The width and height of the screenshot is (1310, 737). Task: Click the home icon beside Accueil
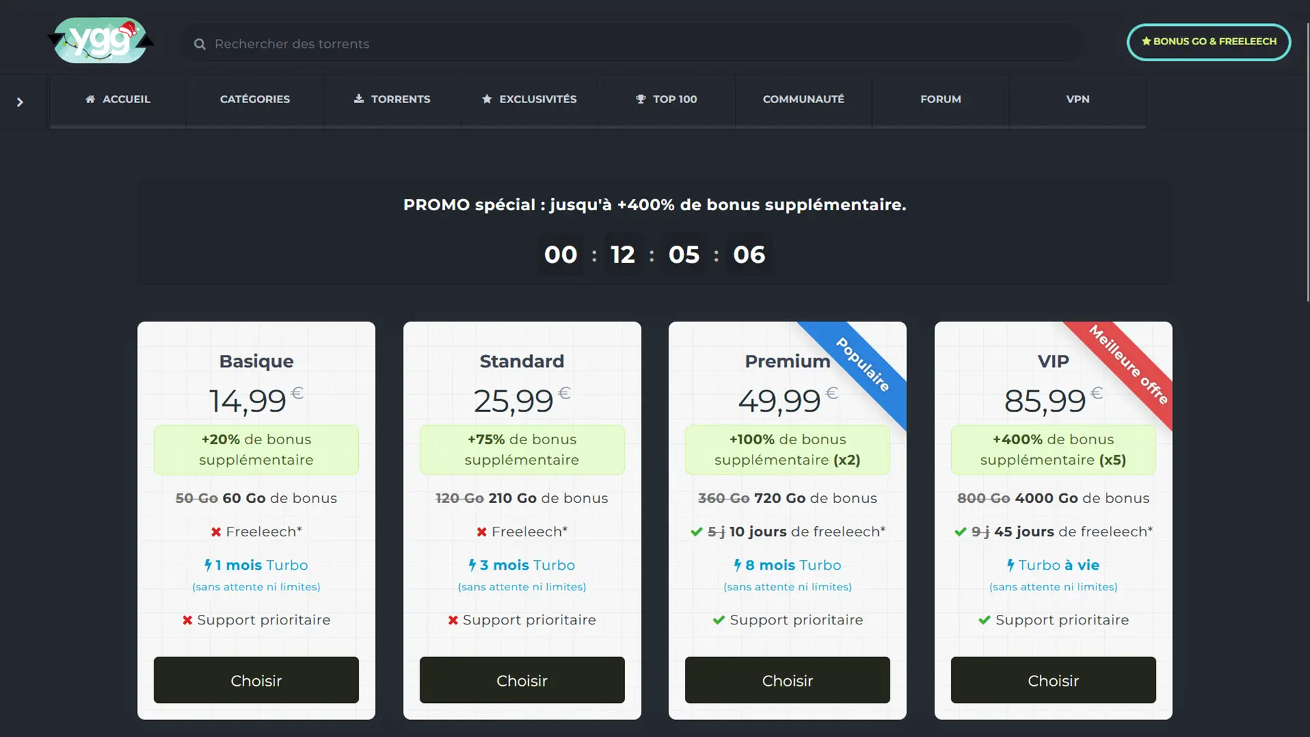tap(90, 99)
